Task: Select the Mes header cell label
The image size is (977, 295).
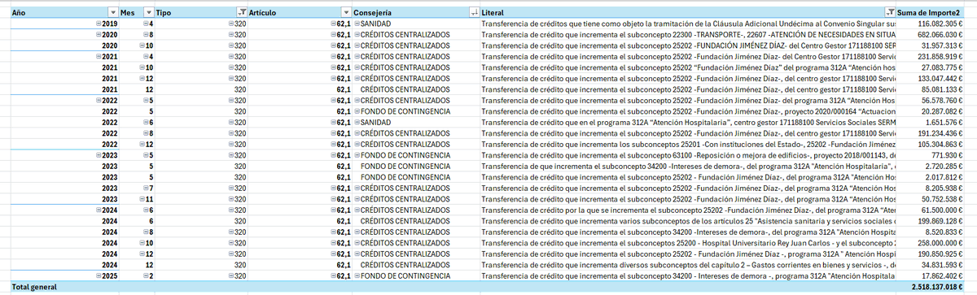Action: 127,14
